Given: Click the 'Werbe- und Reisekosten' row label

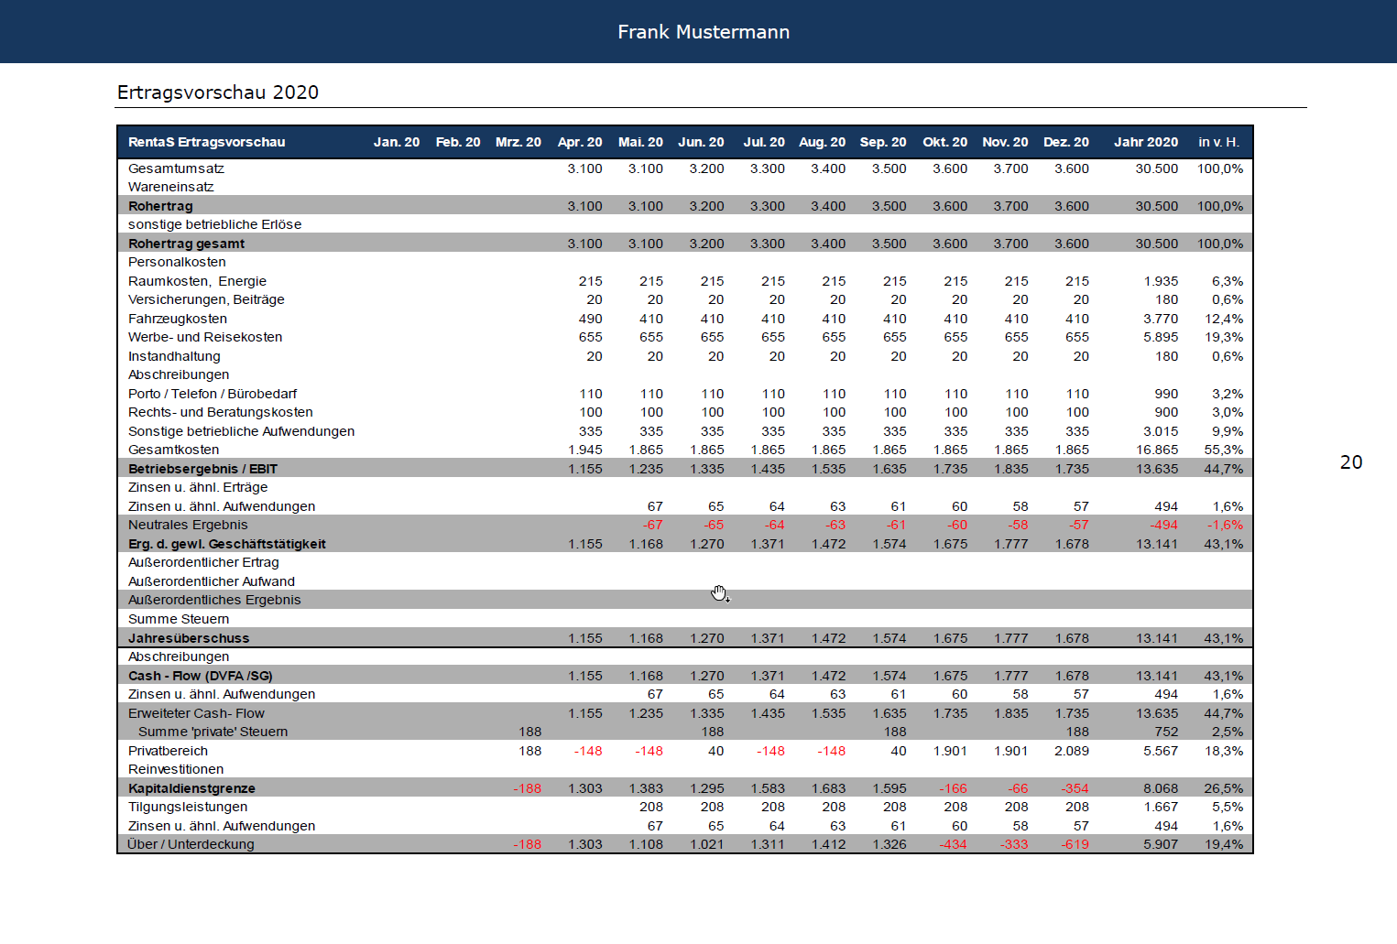Looking at the screenshot, I should (205, 337).
